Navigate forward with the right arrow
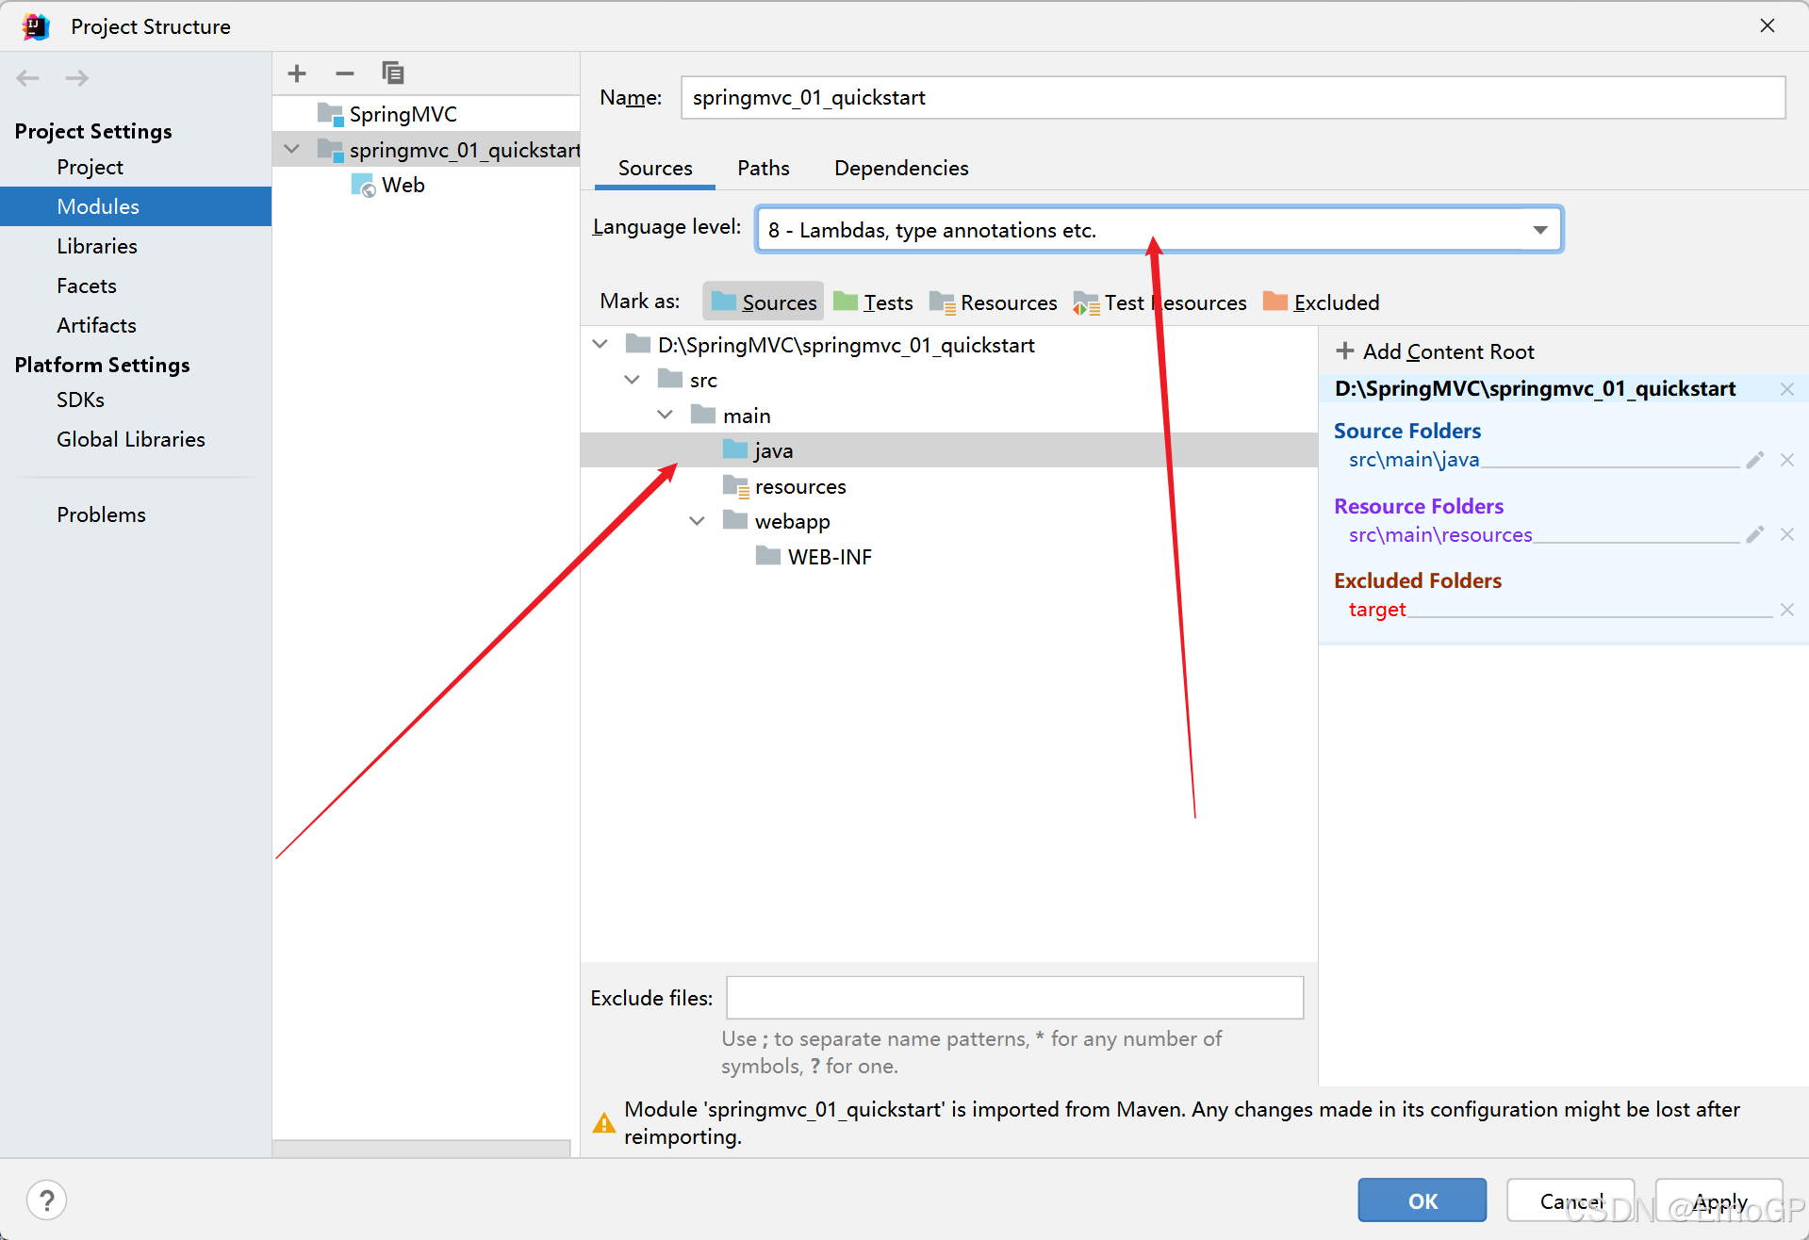The width and height of the screenshot is (1809, 1240). pyautogui.click(x=77, y=78)
